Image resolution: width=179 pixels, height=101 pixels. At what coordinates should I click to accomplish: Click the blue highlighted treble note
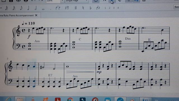tap(34, 66)
